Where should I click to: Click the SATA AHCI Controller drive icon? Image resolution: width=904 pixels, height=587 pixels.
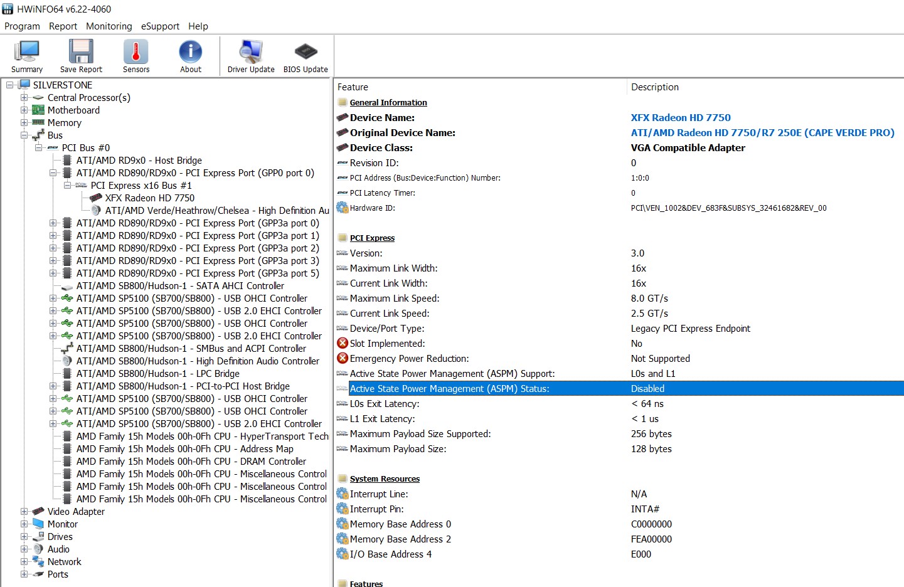(67, 286)
